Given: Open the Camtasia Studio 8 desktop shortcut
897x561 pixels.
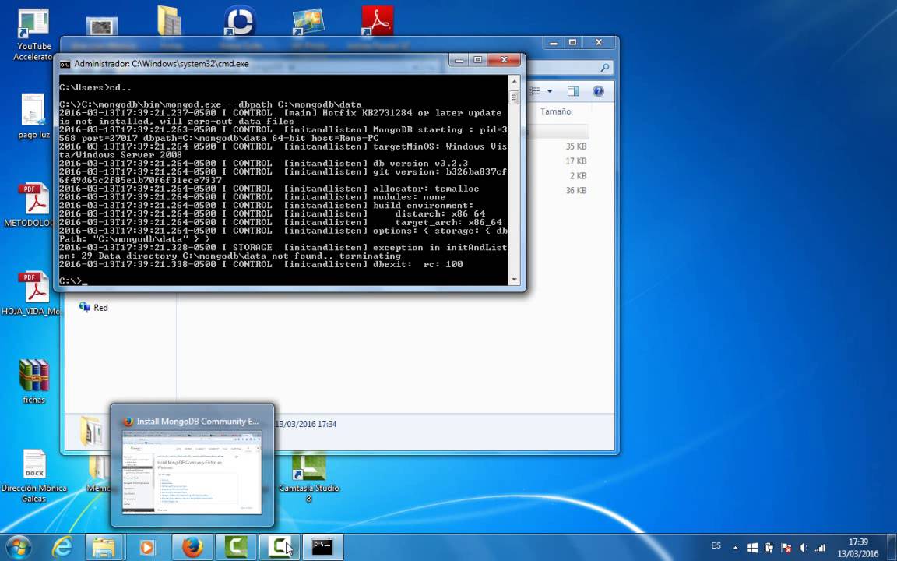Looking at the screenshot, I should pos(309,477).
